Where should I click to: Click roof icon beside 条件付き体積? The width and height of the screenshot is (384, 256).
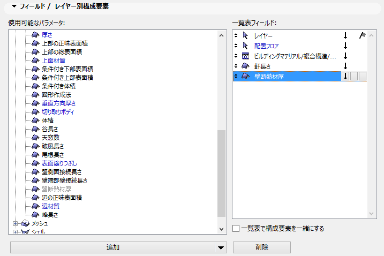pos(35,86)
